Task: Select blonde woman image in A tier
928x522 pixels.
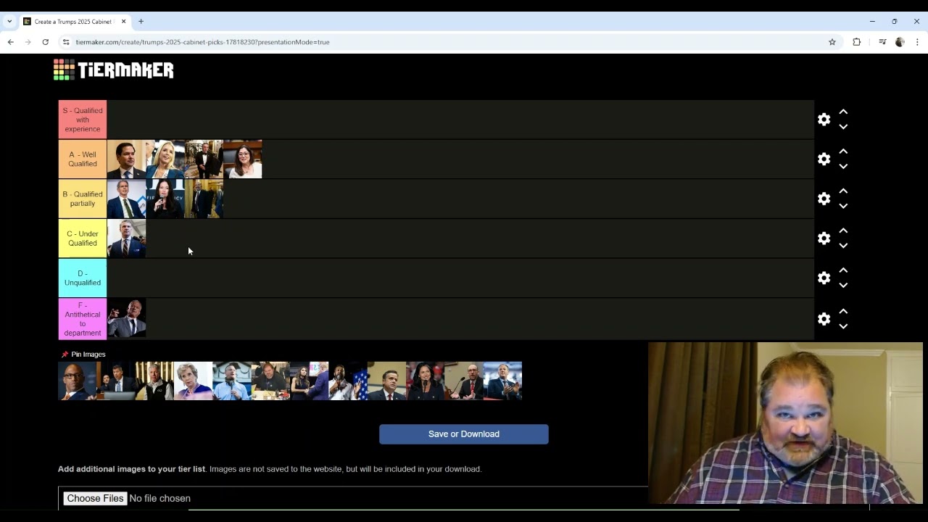Action: pos(165,159)
